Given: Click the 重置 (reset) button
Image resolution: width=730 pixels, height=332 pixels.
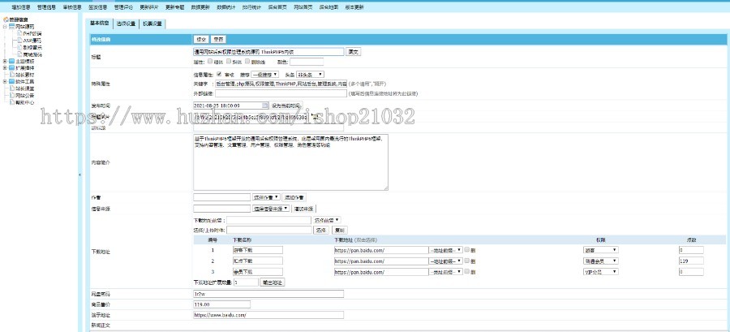Looking at the screenshot, I should [x=218, y=40].
